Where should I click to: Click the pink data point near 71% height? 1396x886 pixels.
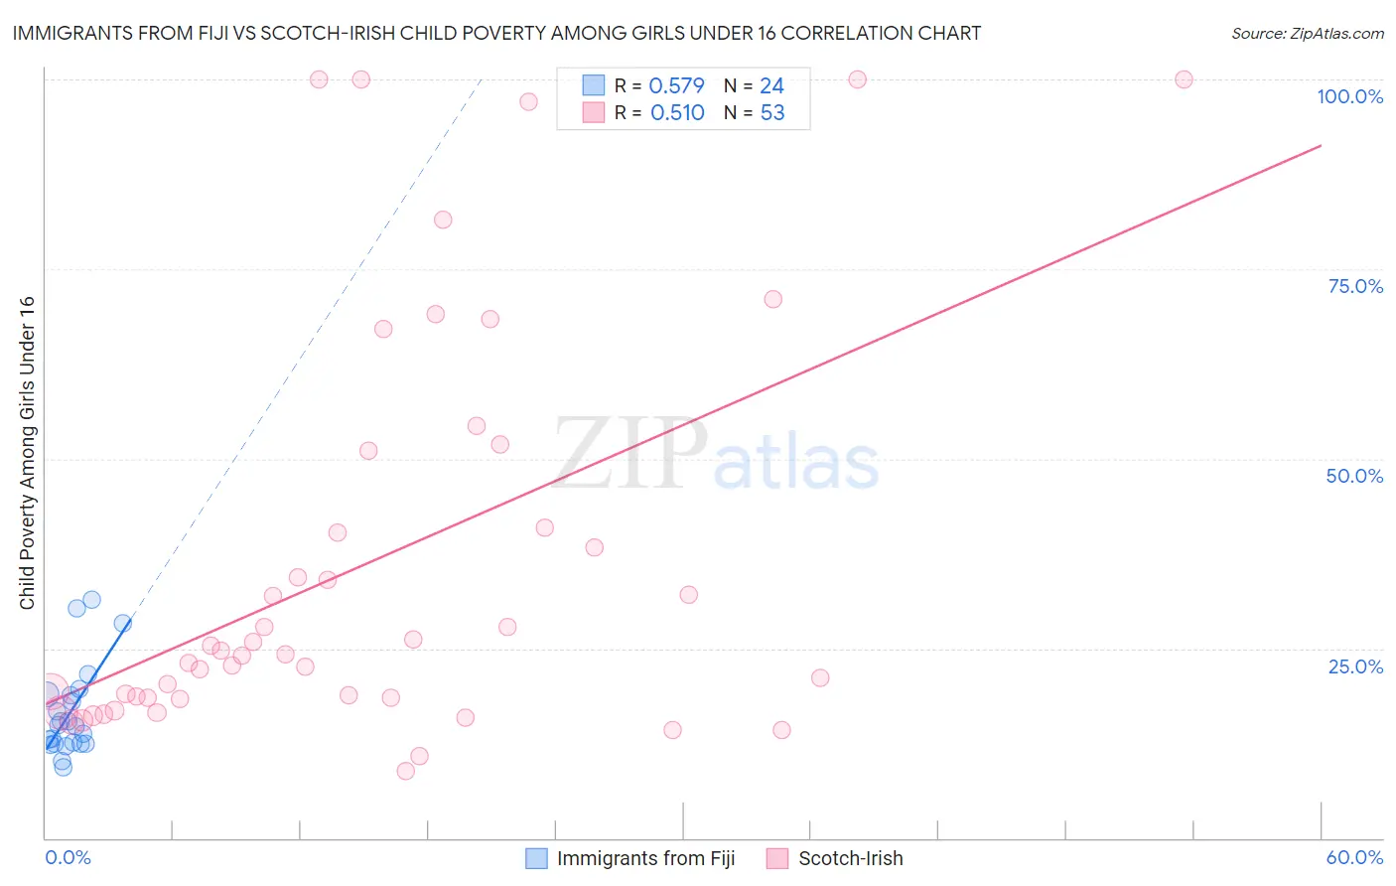coord(773,299)
